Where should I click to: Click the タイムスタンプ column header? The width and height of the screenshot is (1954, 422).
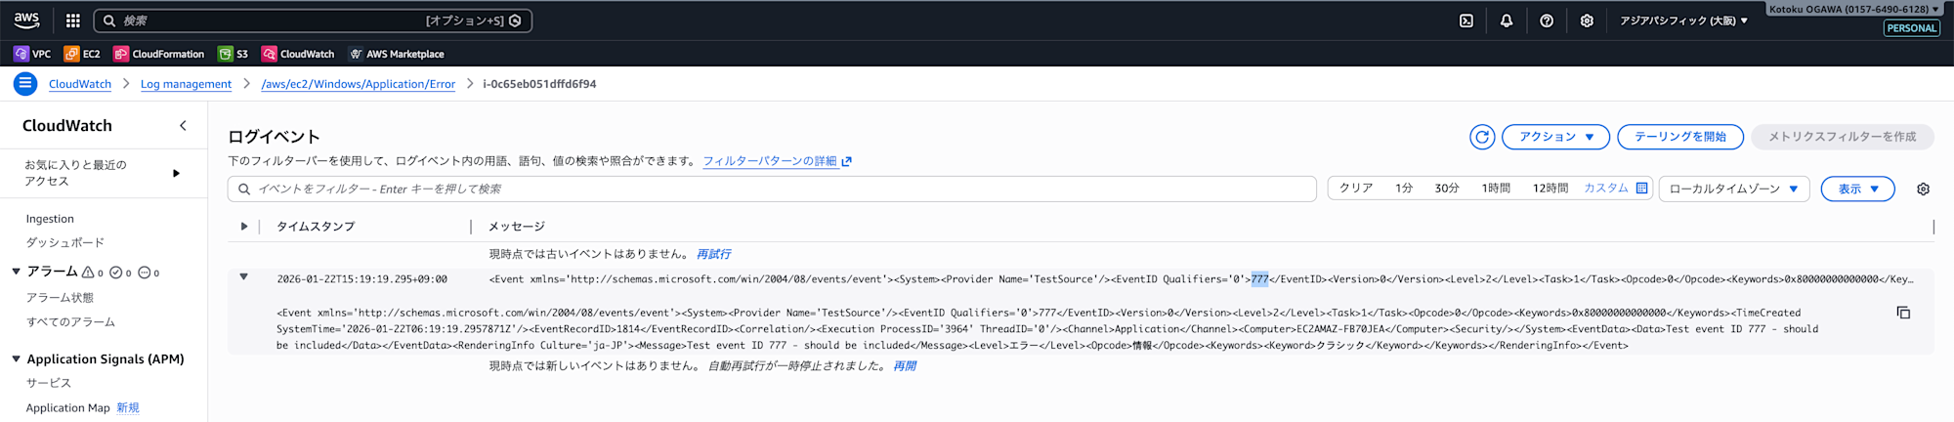316,227
